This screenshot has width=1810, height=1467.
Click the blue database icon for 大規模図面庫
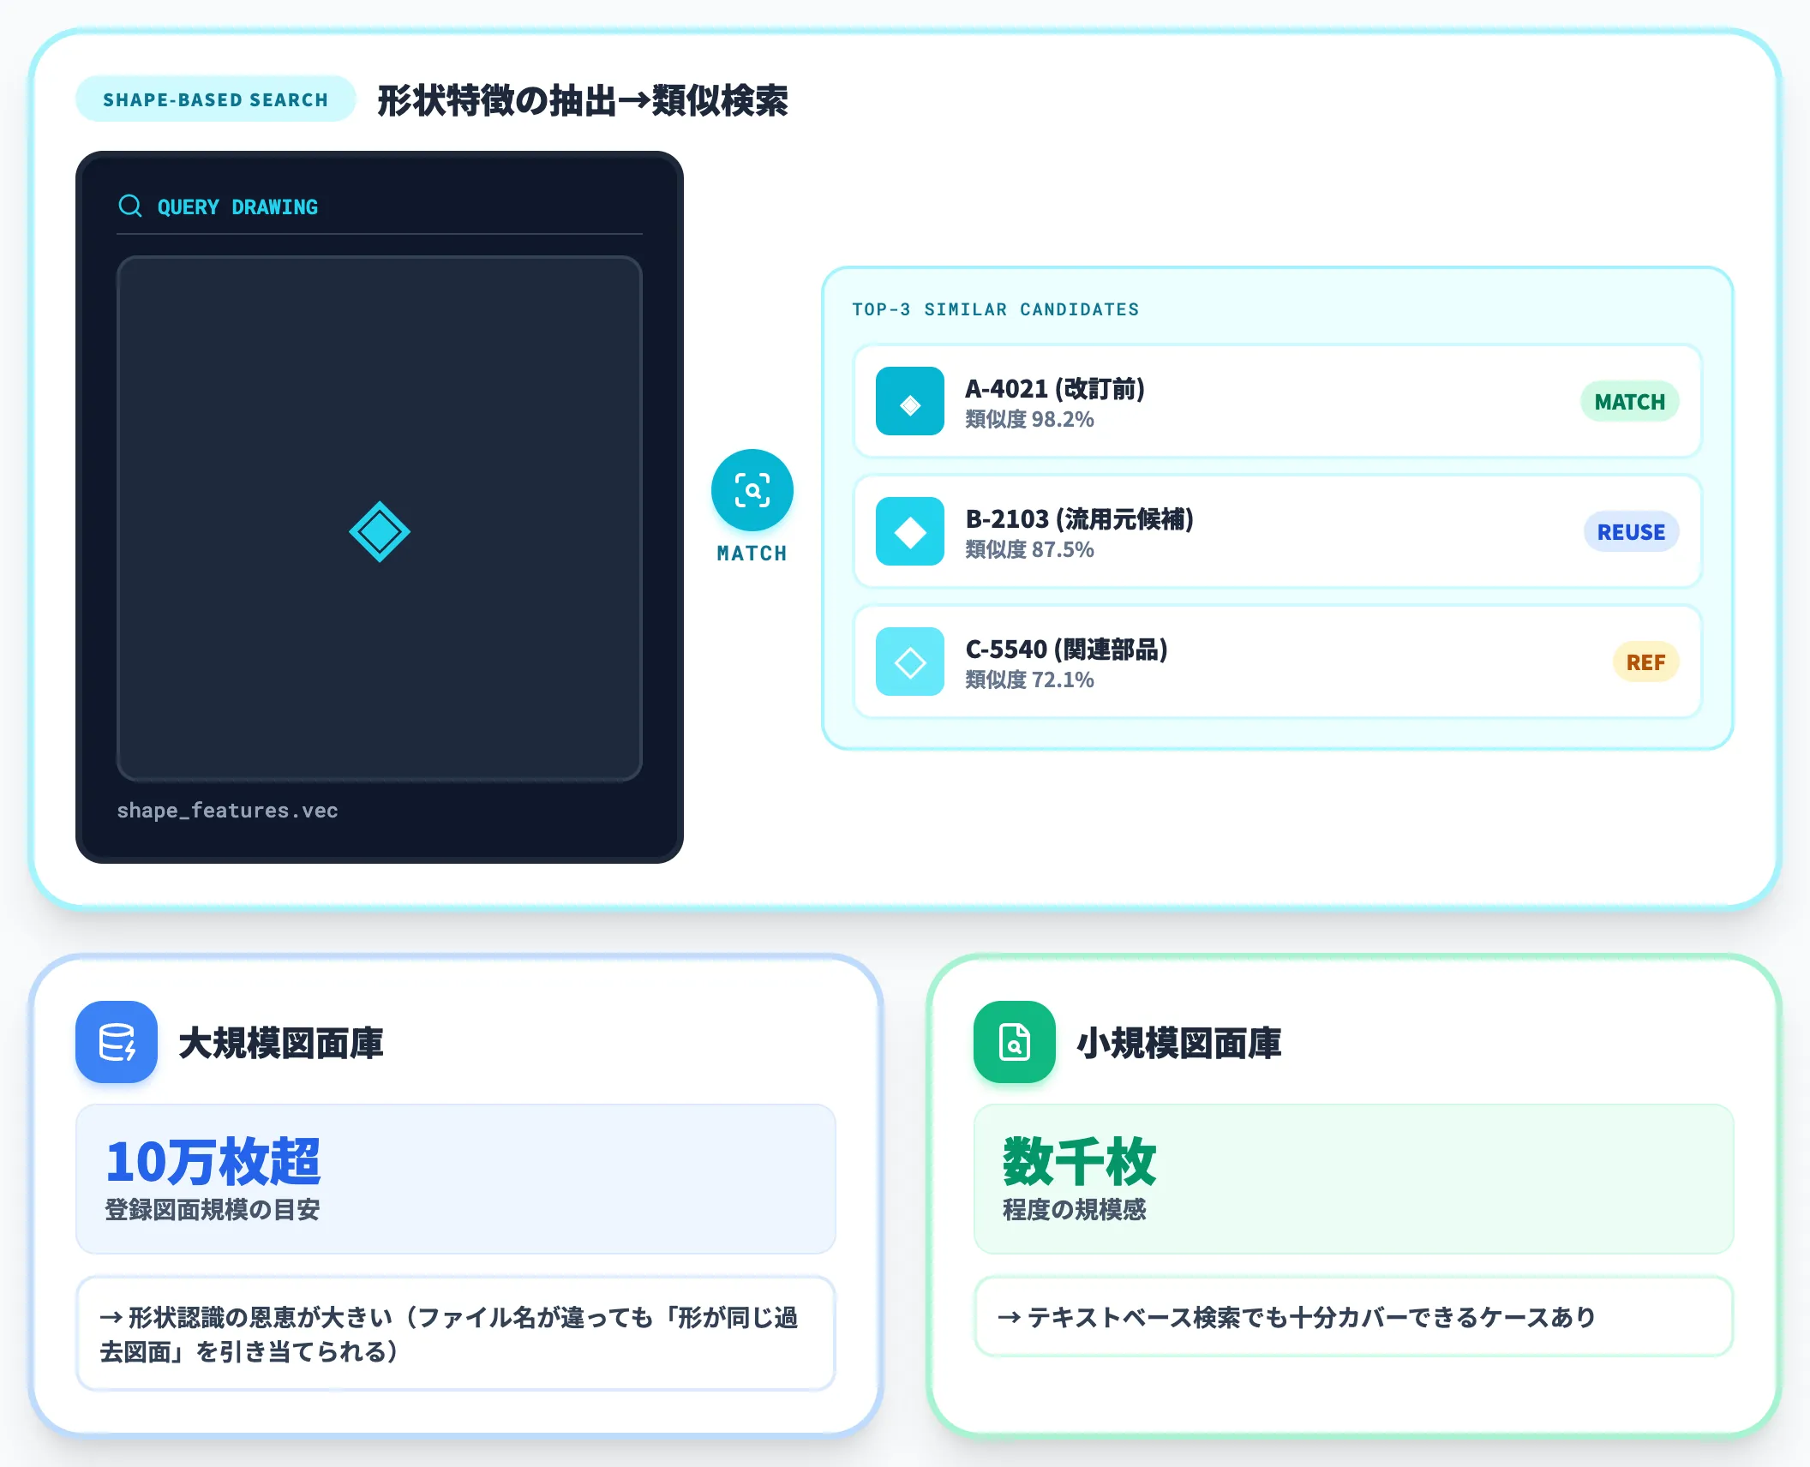point(117,1042)
